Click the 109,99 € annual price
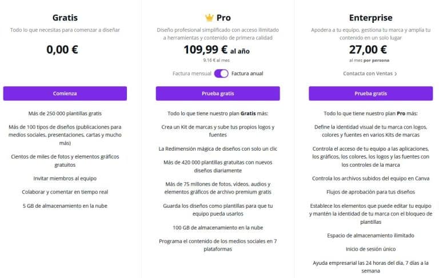Image resolution: width=439 pixels, height=278 pixels. [x=206, y=50]
